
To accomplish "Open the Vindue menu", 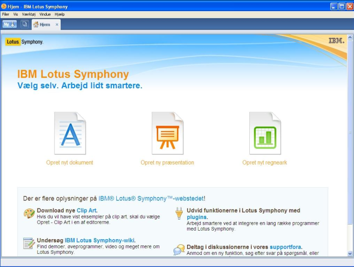I will [x=45, y=14].
